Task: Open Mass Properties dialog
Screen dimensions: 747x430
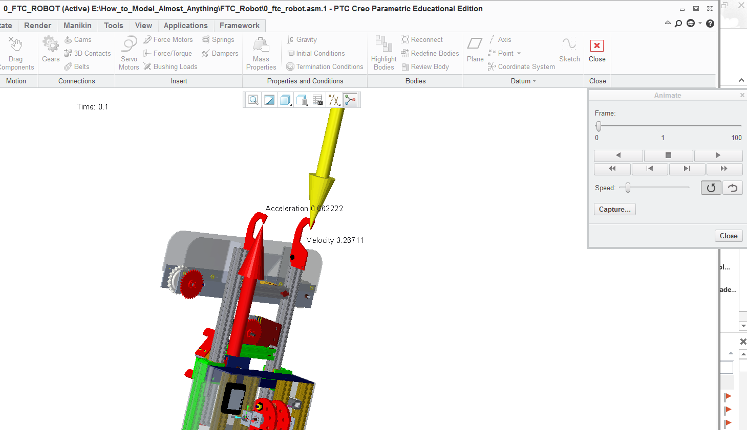Action: pos(261,53)
